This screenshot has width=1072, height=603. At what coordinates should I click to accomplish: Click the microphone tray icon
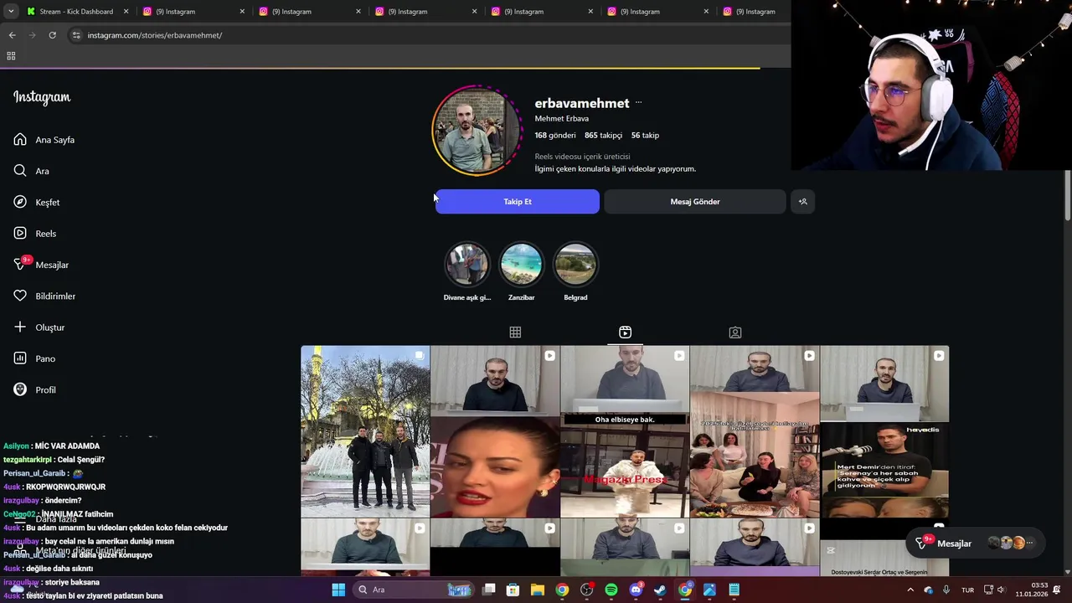[x=946, y=590]
